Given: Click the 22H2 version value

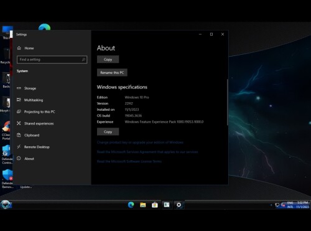Looking at the screenshot, I should [129, 103].
